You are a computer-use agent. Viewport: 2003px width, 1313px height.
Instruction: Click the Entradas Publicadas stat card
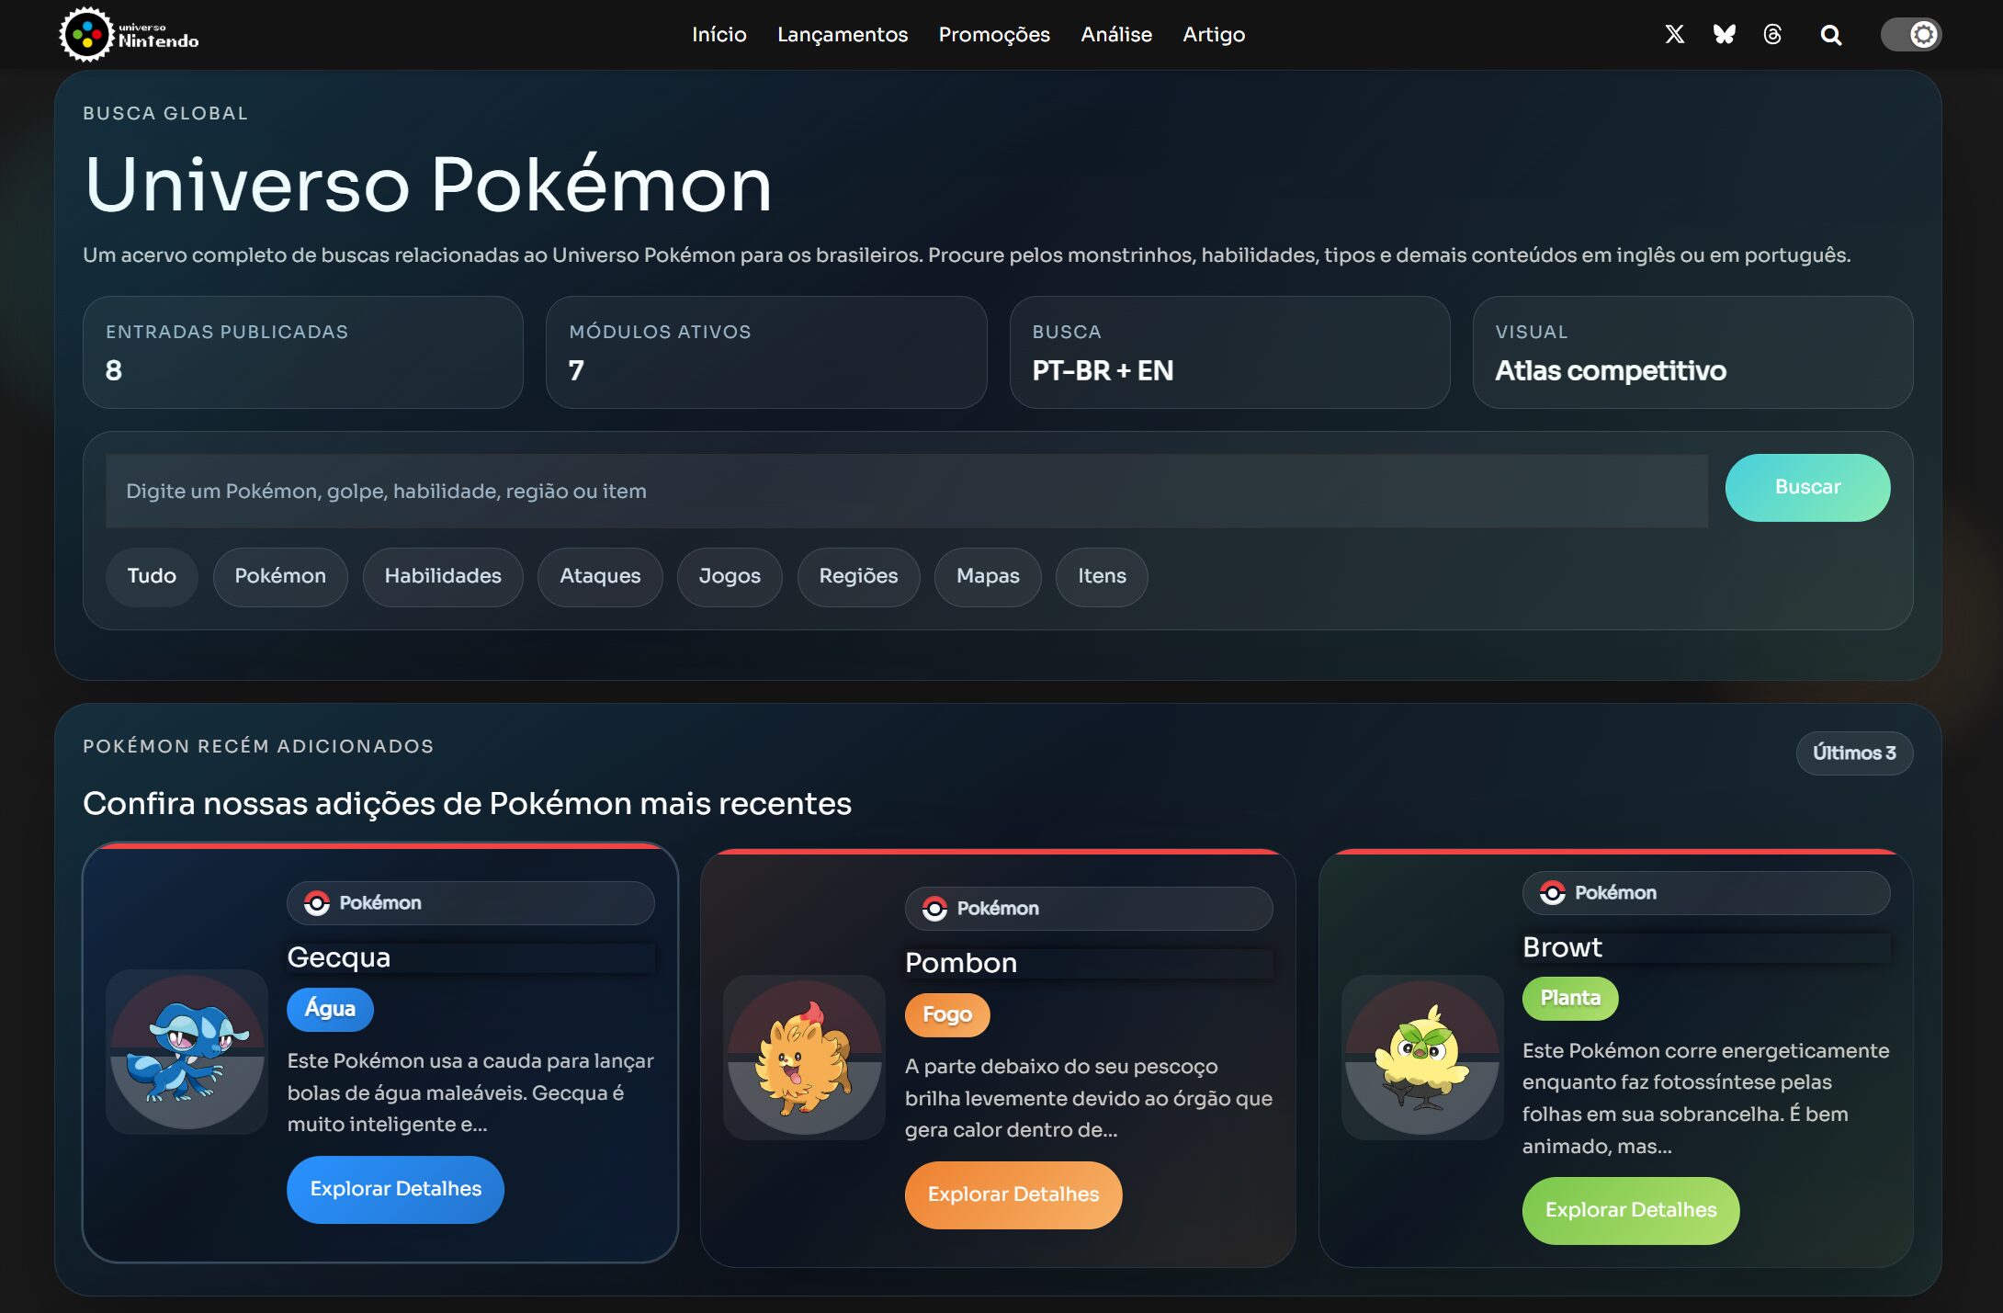tap(303, 352)
